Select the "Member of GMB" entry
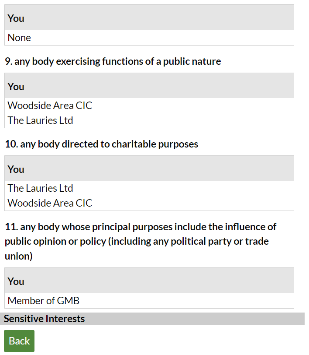Screen dimensions: 309x355 (x=44, y=301)
